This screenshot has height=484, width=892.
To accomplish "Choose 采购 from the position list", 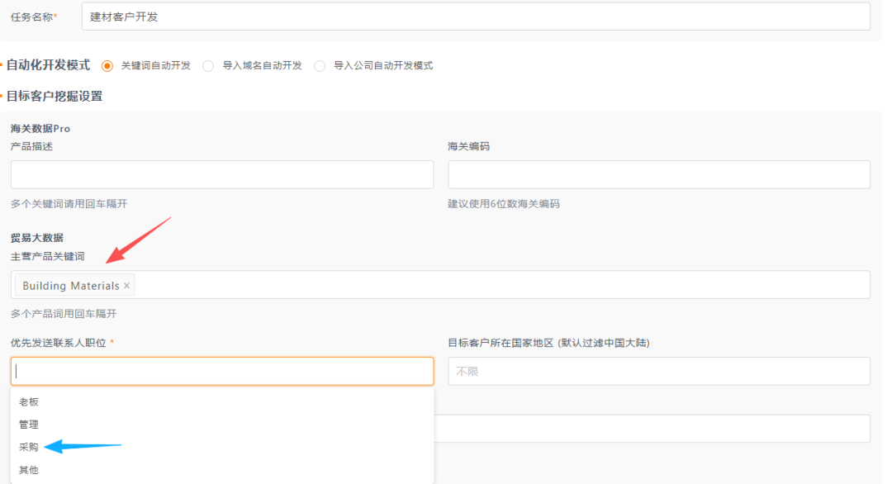I will (x=222, y=448).
